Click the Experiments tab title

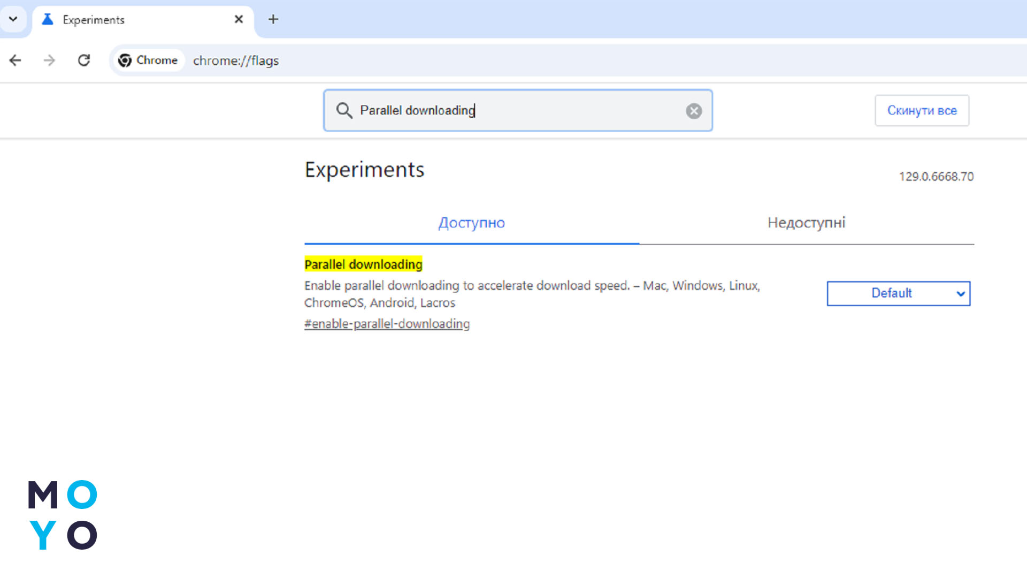point(94,20)
